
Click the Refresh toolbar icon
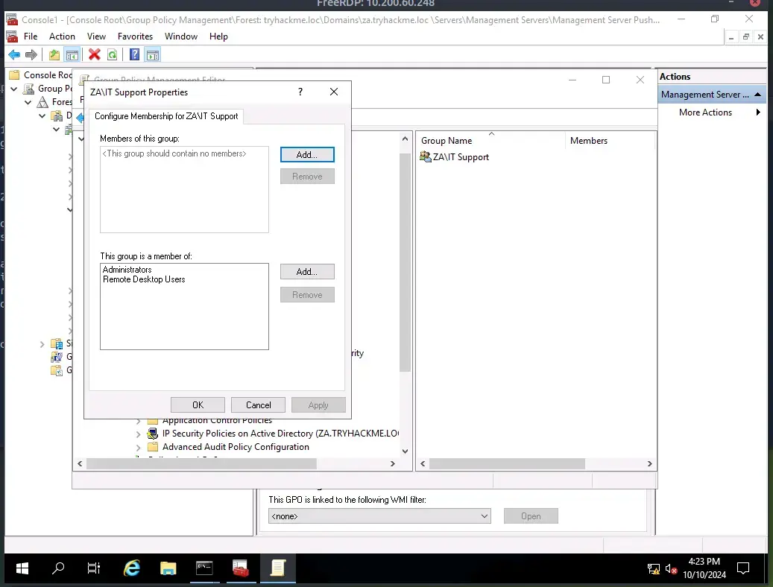[x=113, y=54]
